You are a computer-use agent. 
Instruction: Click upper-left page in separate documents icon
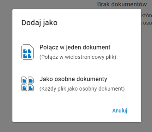tap(24, 80)
